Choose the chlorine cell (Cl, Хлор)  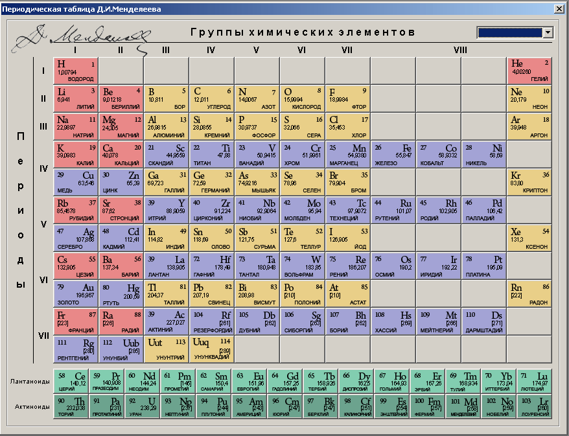(348, 126)
